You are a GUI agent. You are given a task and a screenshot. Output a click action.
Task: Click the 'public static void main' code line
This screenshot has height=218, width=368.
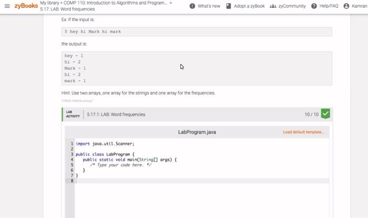129,160
